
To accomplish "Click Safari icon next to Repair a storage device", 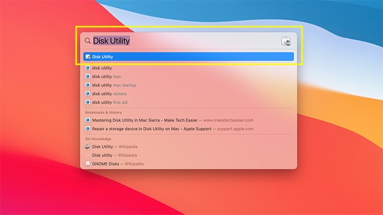I will [88, 129].
